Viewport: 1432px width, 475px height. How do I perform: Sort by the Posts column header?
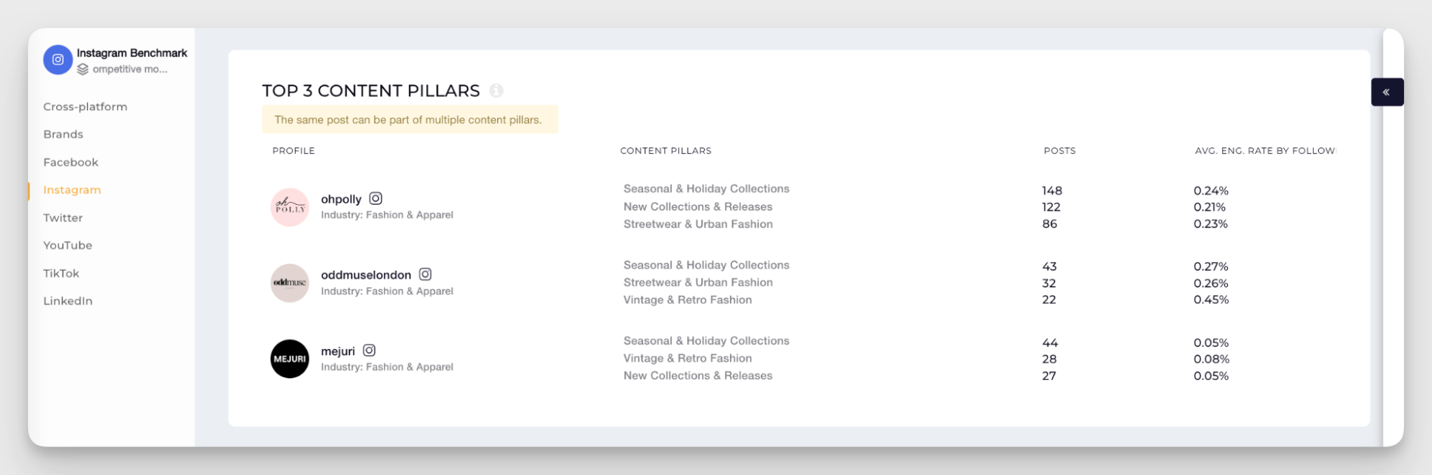tap(1059, 151)
